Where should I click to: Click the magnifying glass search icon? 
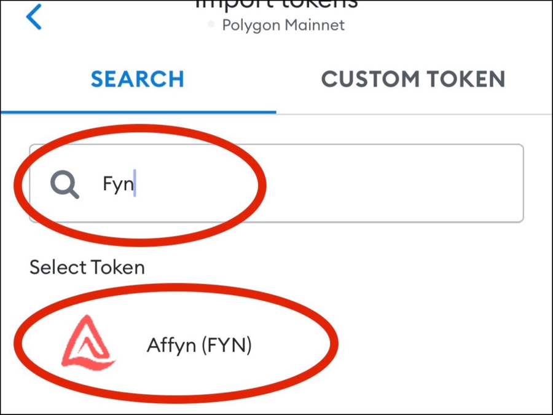(x=64, y=183)
